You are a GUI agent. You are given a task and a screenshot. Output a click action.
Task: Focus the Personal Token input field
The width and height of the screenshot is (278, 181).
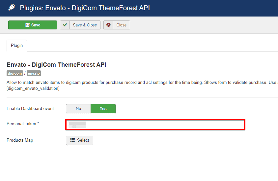pyautogui.click(x=155, y=125)
